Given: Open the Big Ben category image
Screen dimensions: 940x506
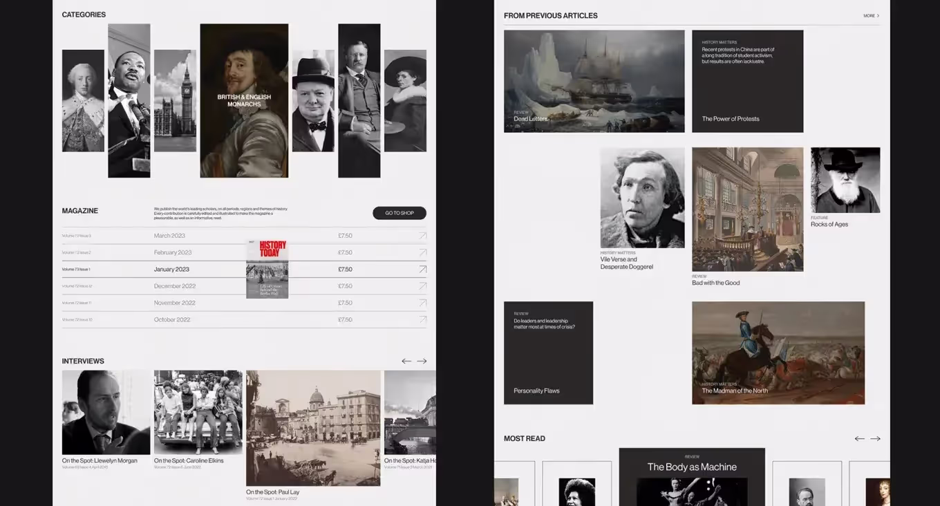Looking at the screenshot, I should click(175, 100).
